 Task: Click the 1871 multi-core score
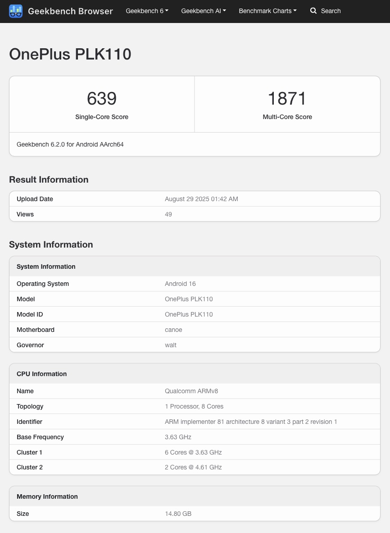(x=287, y=98)
